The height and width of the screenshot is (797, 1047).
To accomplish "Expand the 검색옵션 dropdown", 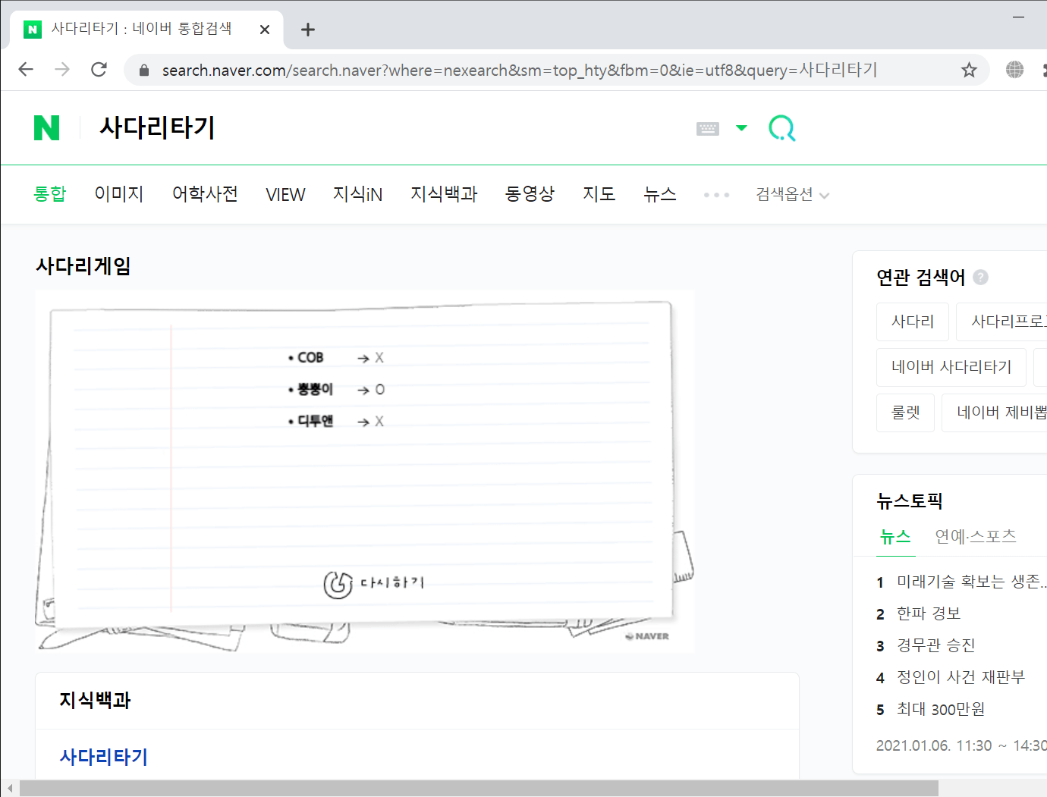I will click(x=792, y=194).
